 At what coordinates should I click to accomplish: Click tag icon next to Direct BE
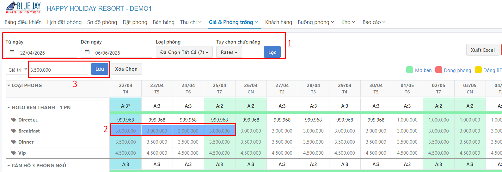(14, 120)
